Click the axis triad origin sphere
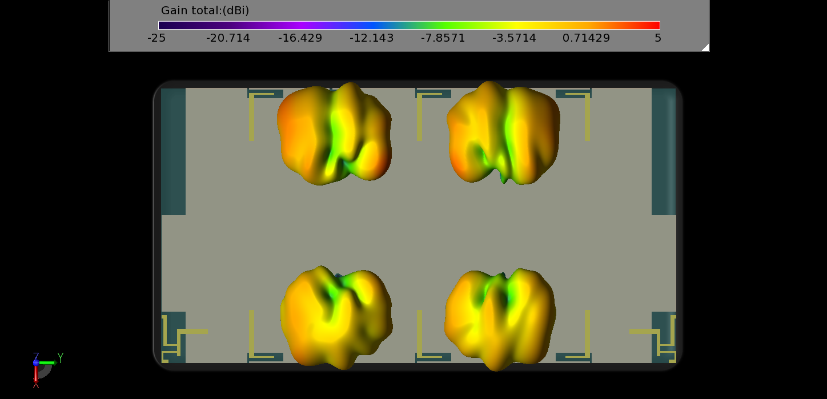827x399 pixels. (x=36, y=362)
